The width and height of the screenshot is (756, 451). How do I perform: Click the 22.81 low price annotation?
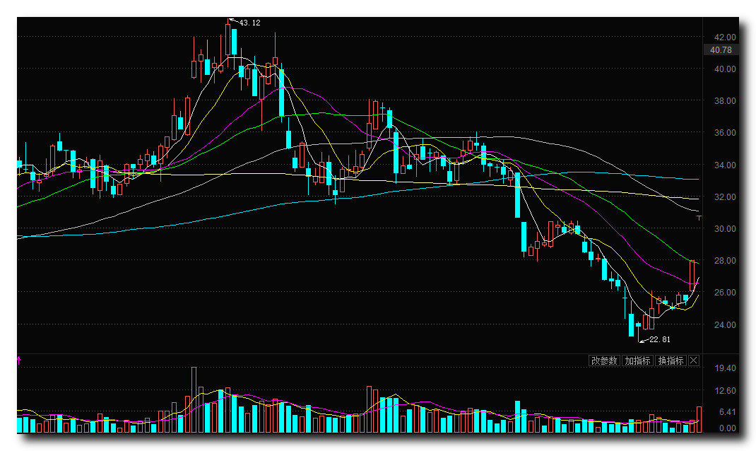point(660,339)
